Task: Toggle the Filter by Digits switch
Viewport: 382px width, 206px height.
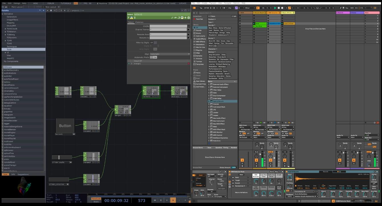Action: click(x=153, y=43)
